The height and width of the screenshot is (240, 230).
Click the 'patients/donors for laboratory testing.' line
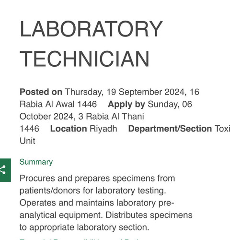coord(93,191)
